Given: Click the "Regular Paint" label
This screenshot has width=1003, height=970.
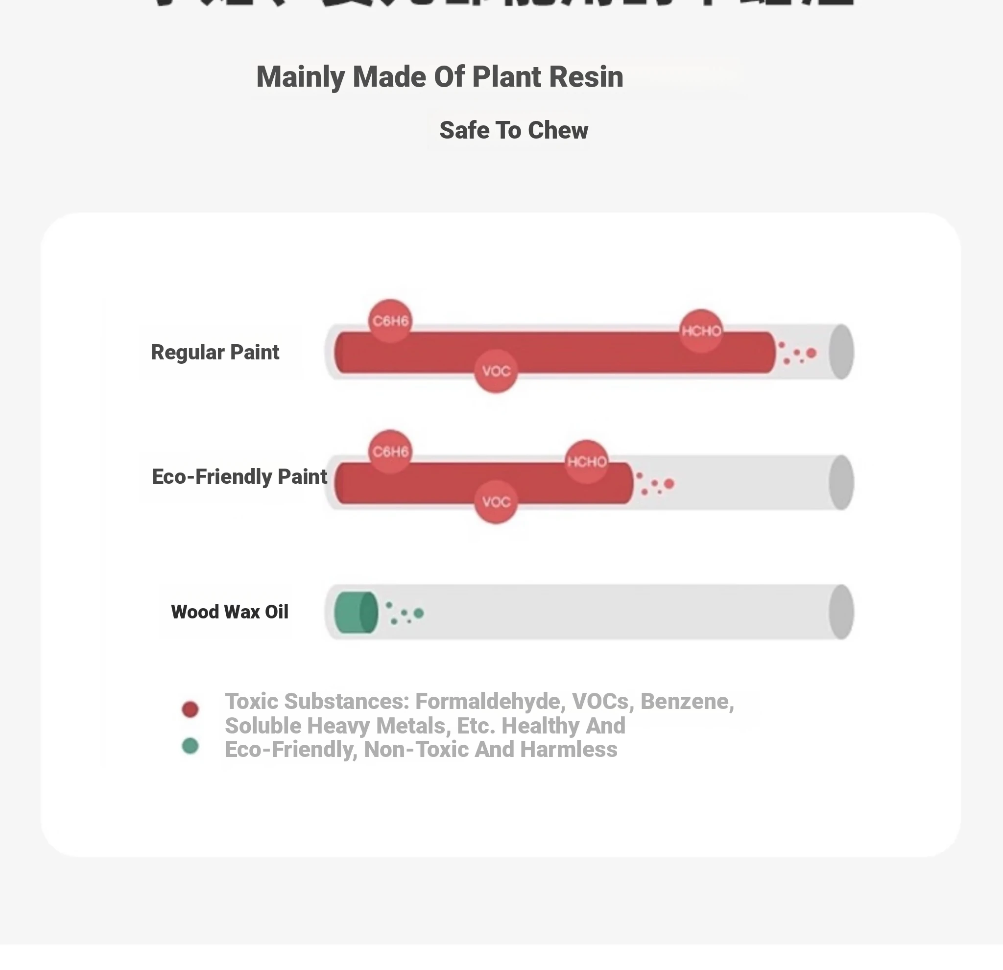Looking at the screenshot, I should click(x=215, y=353).
